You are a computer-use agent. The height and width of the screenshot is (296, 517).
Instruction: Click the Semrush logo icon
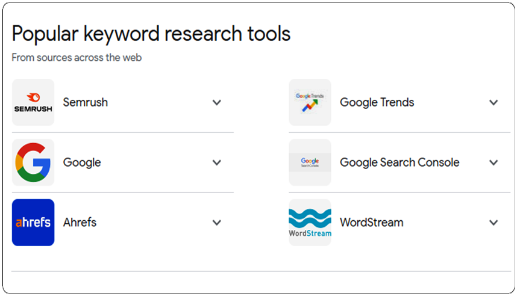[33, 102]
